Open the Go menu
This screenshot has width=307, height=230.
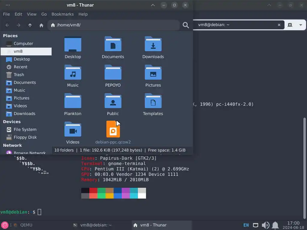pos(44,14)
